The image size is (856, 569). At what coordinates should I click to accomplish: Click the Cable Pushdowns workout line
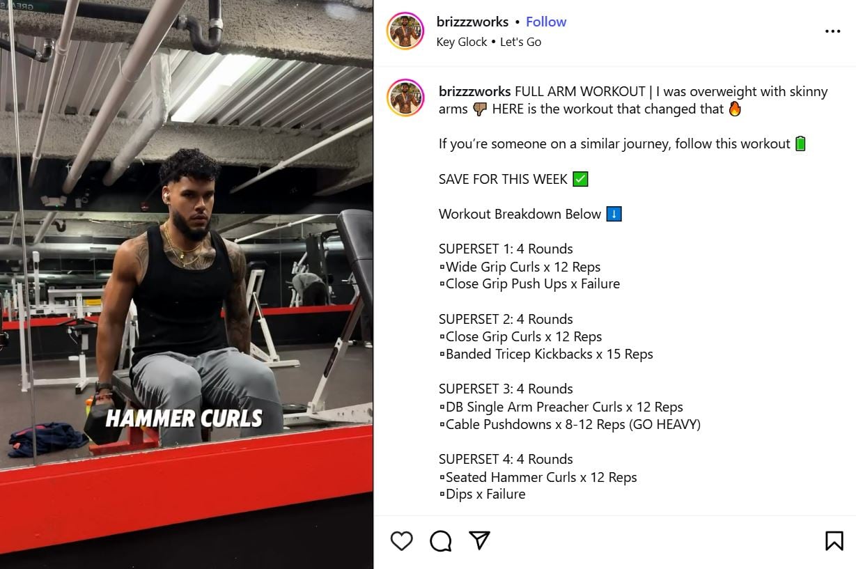point(569,424)
